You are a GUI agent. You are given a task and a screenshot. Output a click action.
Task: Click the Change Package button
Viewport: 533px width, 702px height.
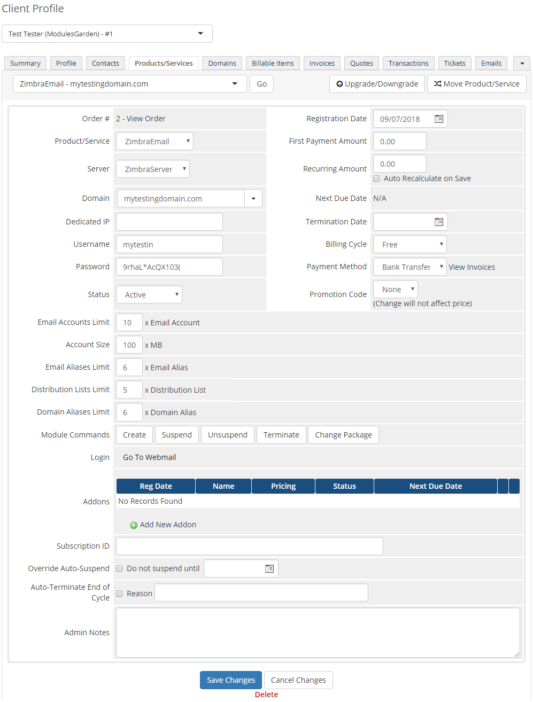point(344,435)
